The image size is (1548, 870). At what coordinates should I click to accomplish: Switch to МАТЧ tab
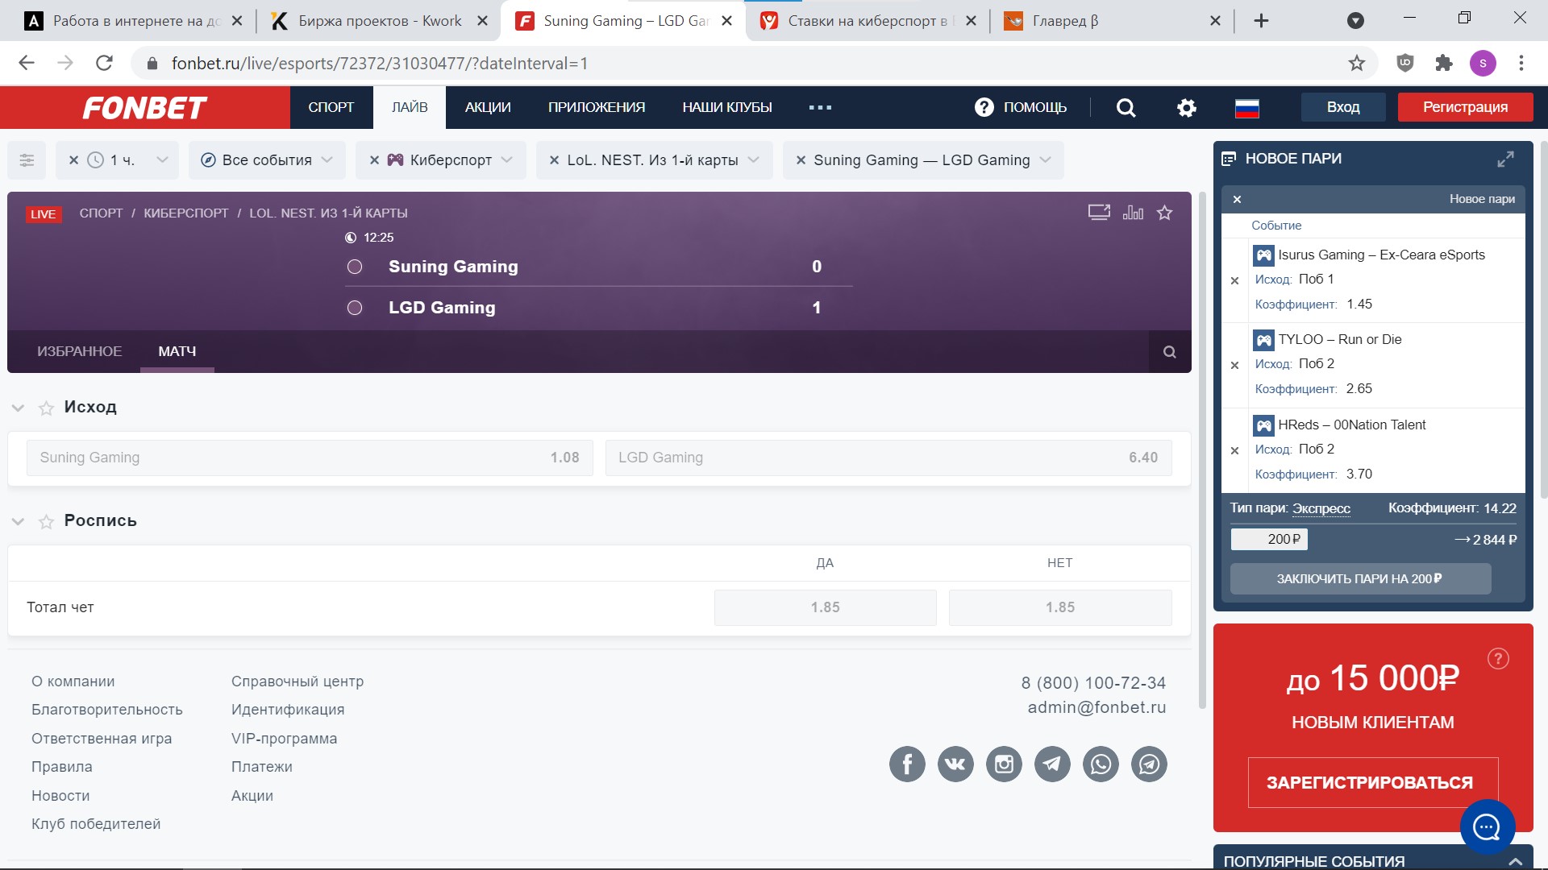click(x=177, y=351)
